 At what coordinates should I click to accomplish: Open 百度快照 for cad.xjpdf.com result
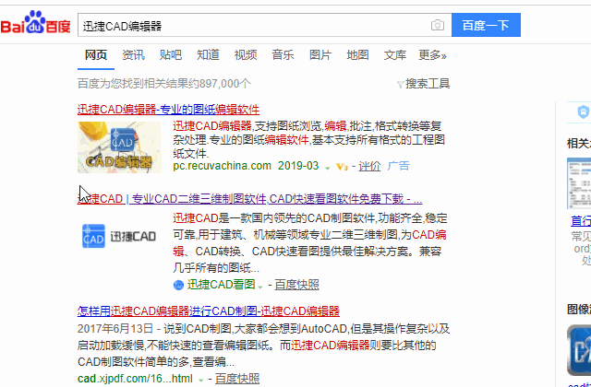(x=237, y=379)
